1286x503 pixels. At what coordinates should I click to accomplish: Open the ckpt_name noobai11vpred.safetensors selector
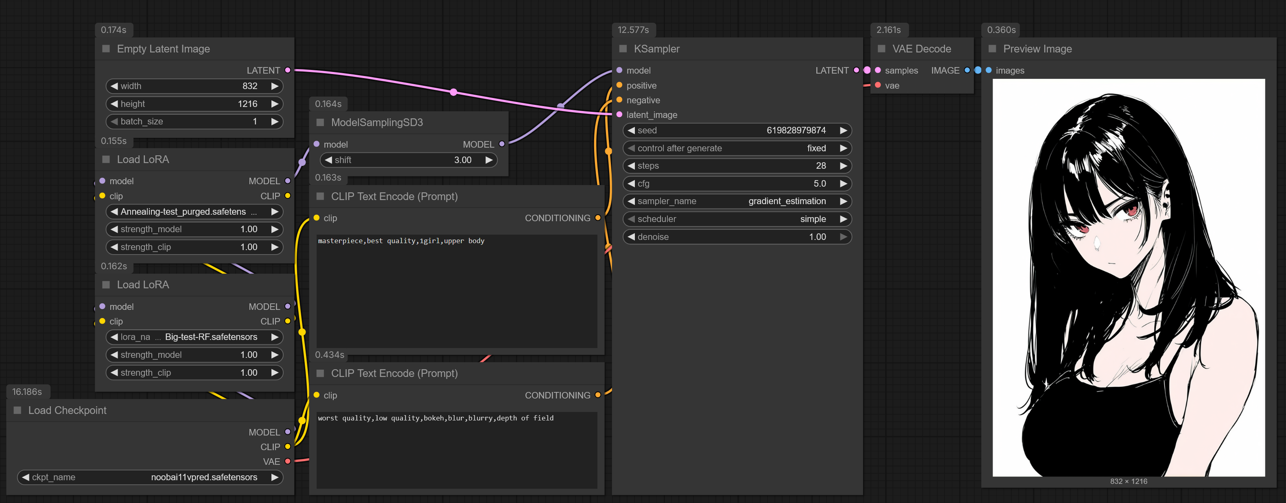click(150, 477)
